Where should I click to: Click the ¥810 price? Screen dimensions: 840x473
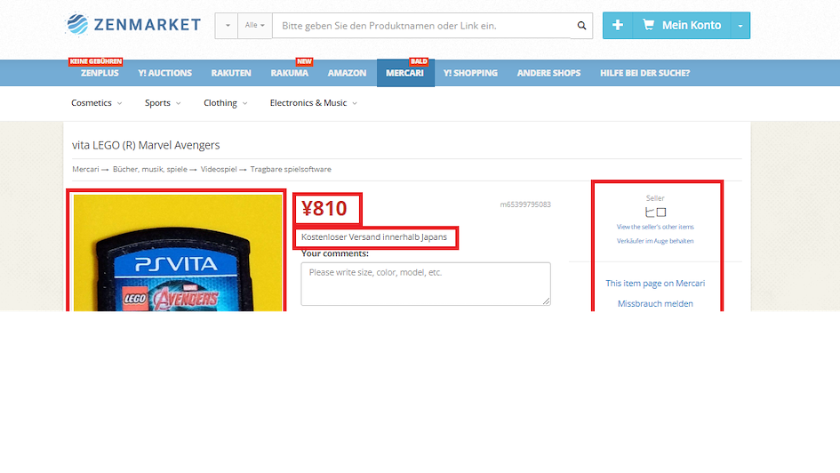click(x=324, y=208)
